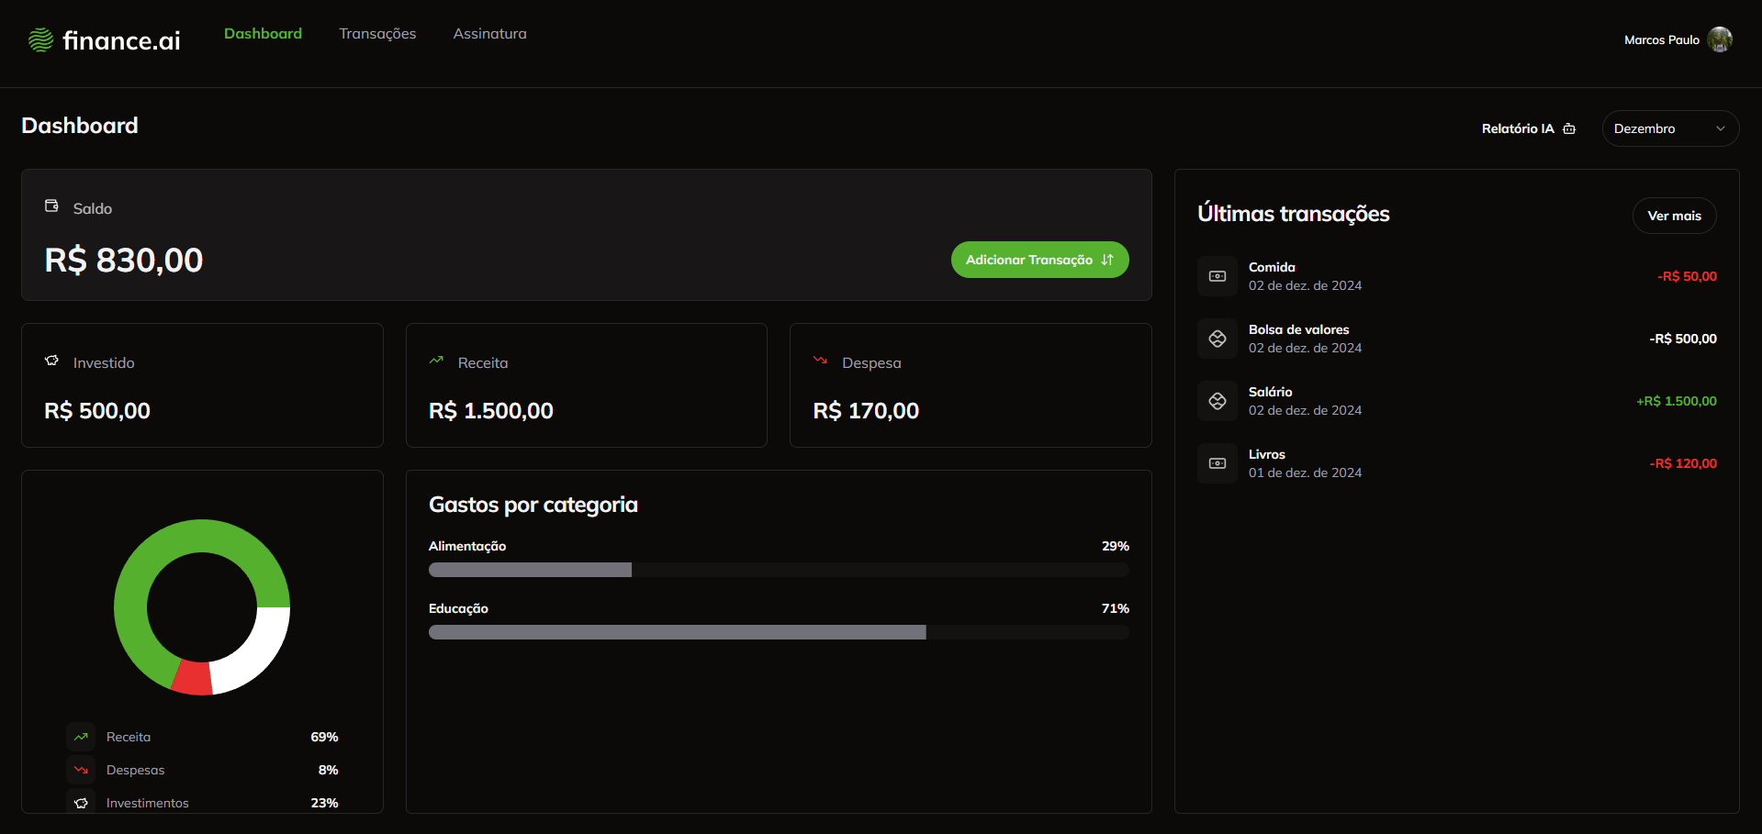1762x834 pixels.
Task: Click the payment icon of the Comida transaction
Action: pyautogui.click(x=1218, y=276)
